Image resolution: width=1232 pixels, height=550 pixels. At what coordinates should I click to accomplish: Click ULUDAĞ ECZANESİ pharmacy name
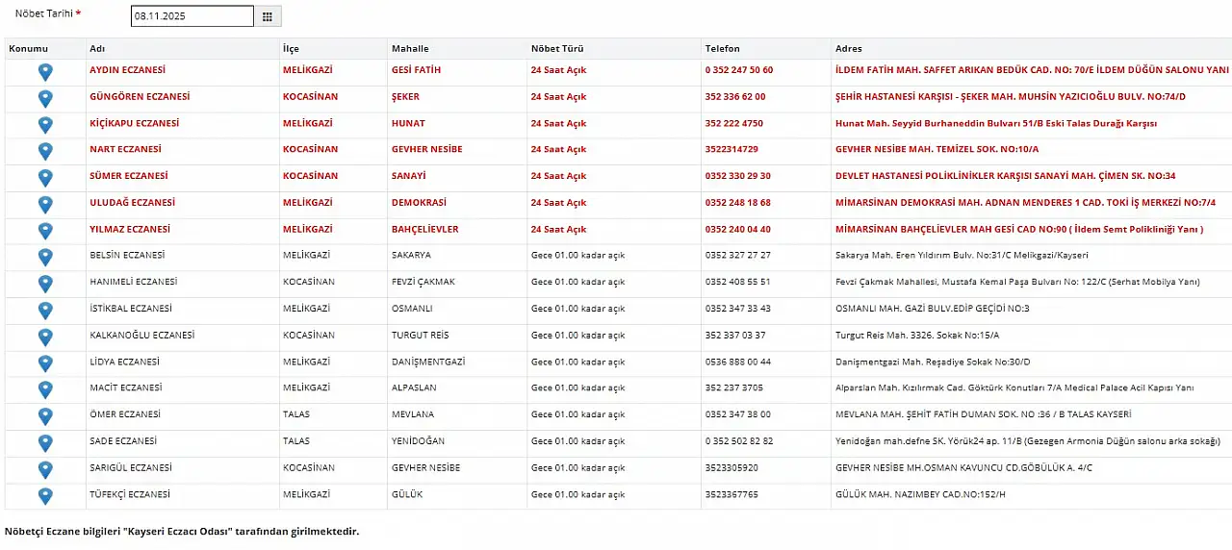(132, 203)
